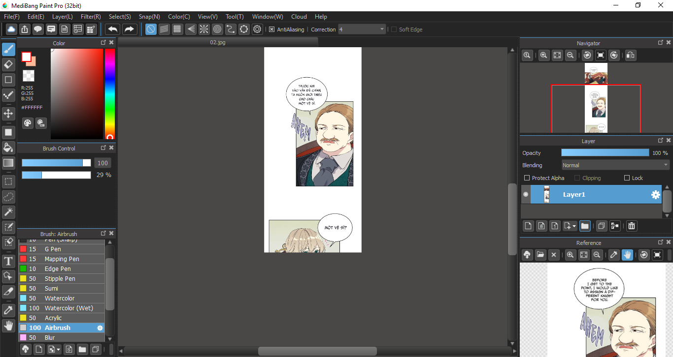
Task: Expand add-layer options dropdown arrow
Action: pos(574,227)
